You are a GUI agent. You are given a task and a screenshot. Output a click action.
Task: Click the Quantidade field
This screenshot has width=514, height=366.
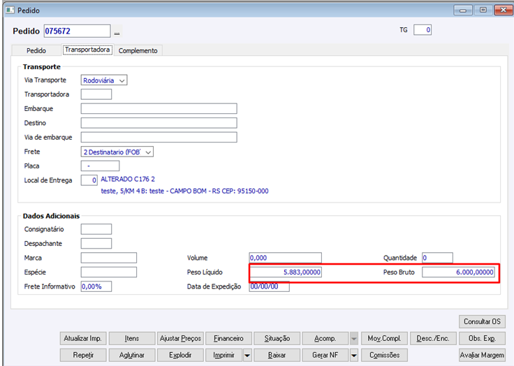point(437,258)
